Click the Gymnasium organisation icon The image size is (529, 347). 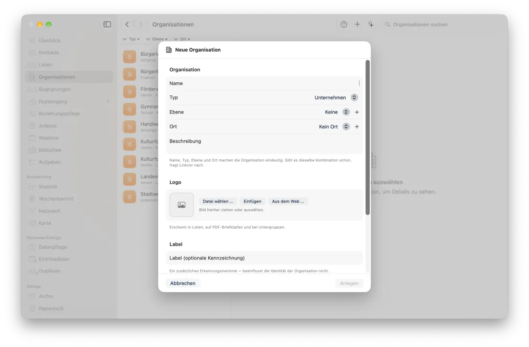coord(129,109)
